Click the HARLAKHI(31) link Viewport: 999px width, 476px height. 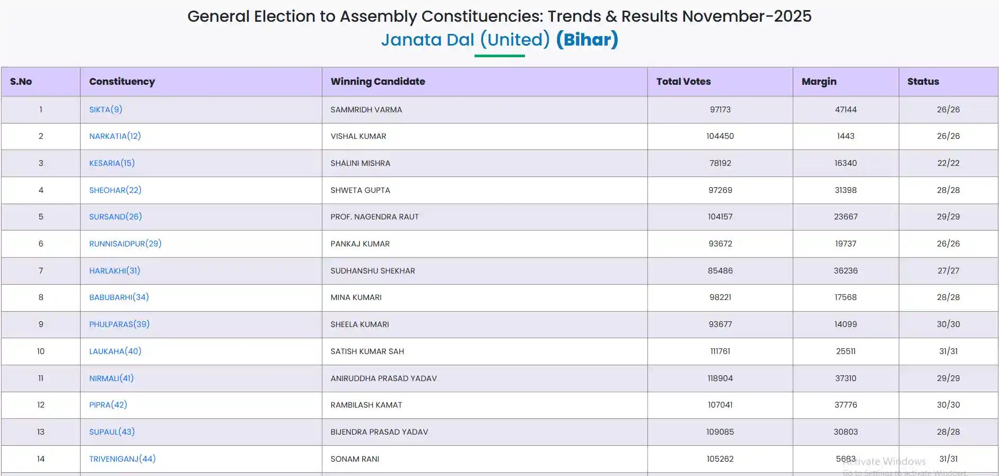tap(115, 271)
